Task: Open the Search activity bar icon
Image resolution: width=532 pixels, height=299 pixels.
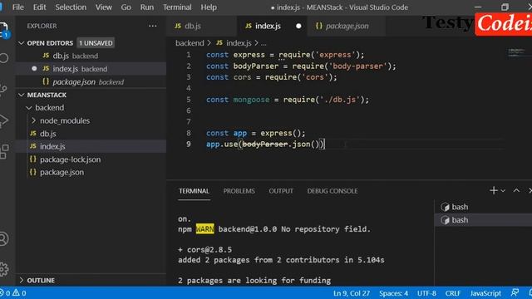Action: point(3,58)
